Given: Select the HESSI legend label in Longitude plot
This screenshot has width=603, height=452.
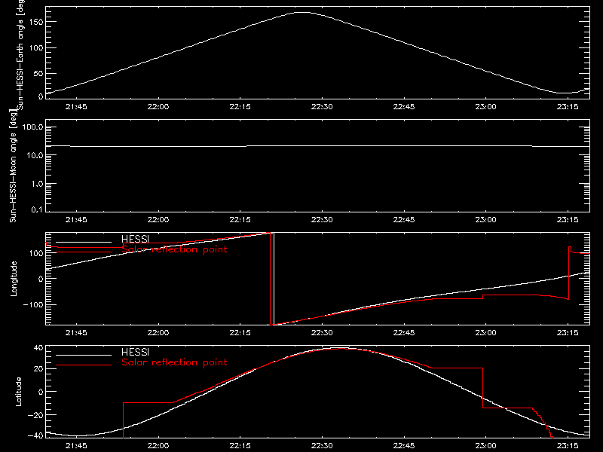Looking at the screenshot, I should coord(135,239).
